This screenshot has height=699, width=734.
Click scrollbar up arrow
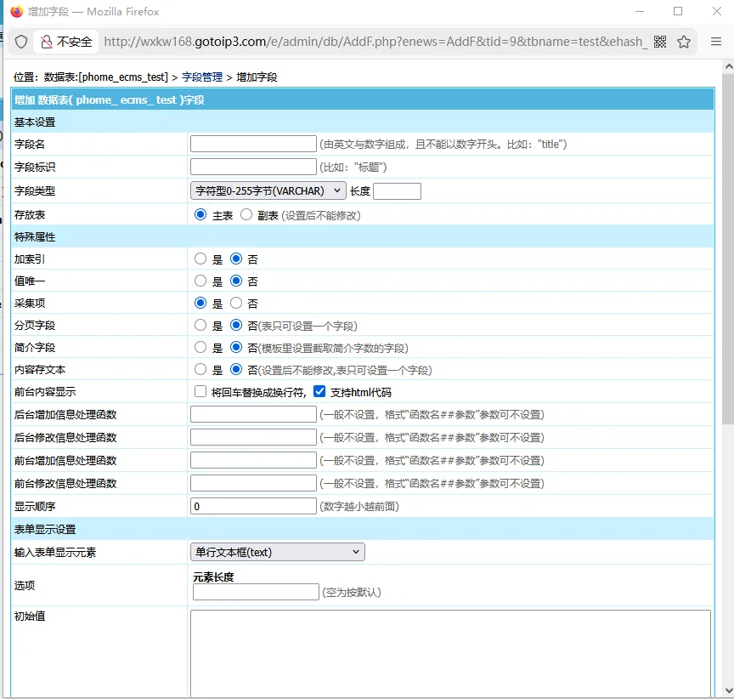pos(728,66)
